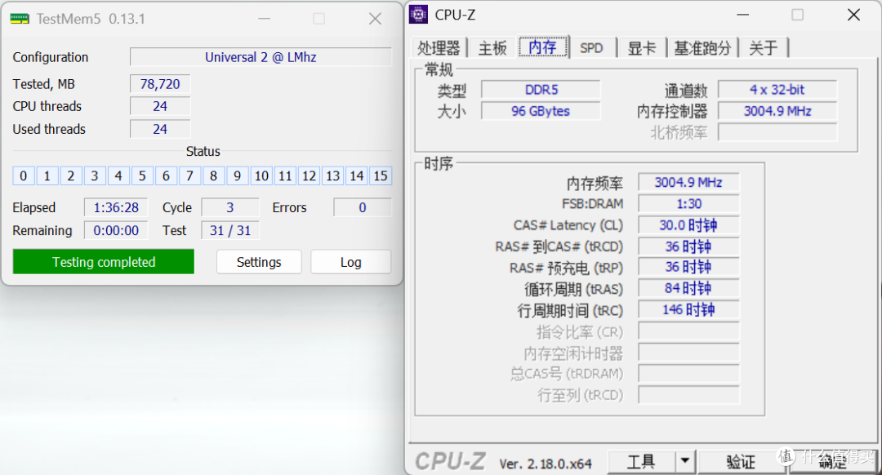
Task: Select thread status box 8
Action: click(x=214, y=176)
